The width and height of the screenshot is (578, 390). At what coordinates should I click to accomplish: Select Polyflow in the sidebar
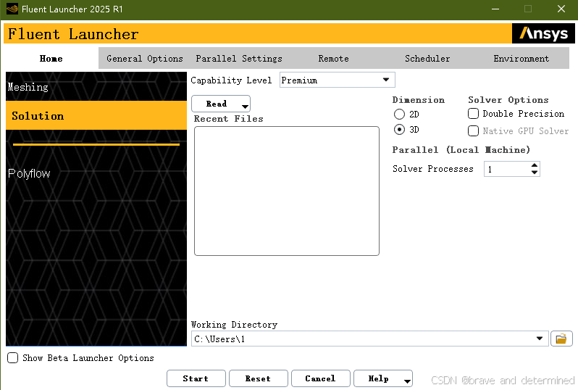point(96,173)
